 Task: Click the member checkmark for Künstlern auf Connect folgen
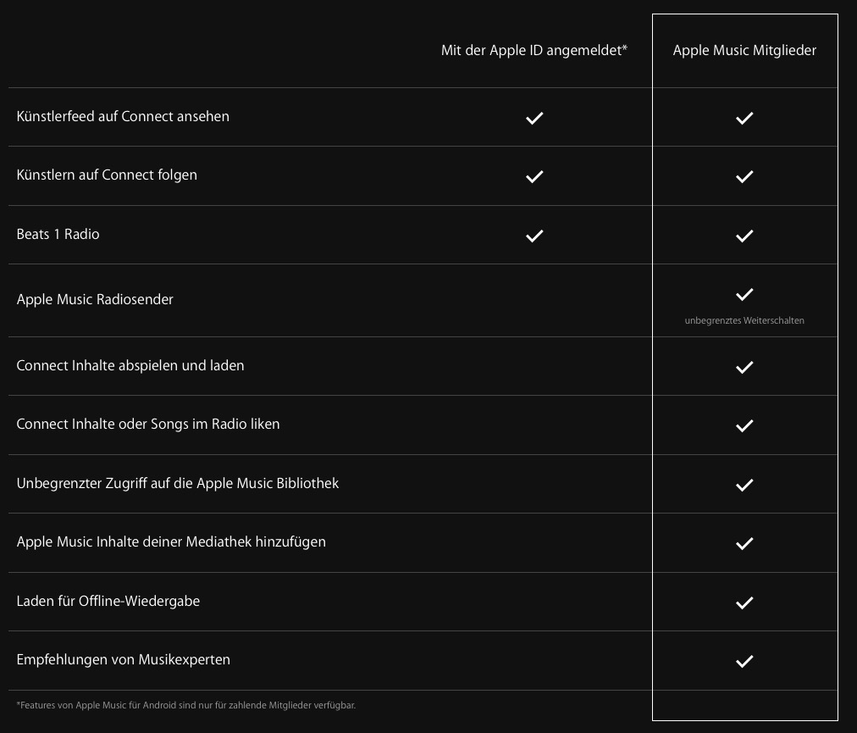pyautogui.click(x=744, y=177)
